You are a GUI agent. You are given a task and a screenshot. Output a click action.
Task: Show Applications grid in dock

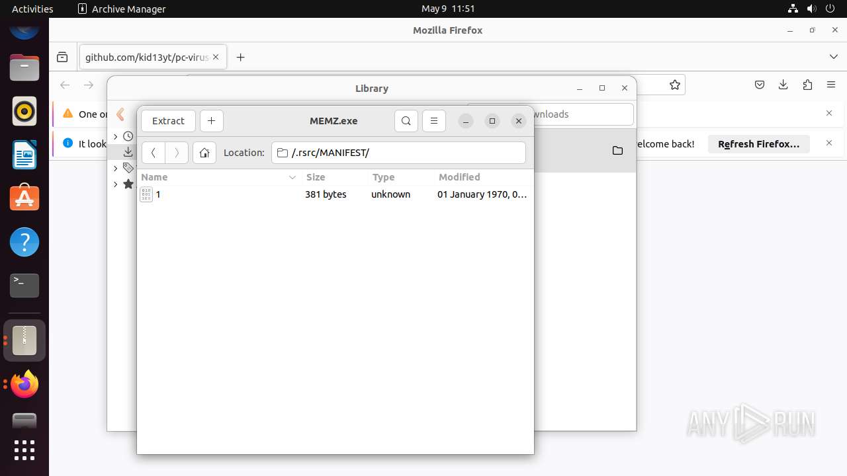(24, 450)
